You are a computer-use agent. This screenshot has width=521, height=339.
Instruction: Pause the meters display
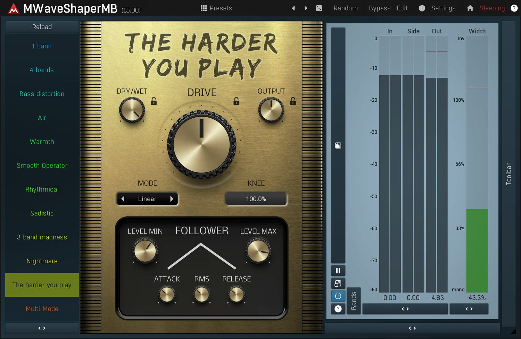pos(338,271)
